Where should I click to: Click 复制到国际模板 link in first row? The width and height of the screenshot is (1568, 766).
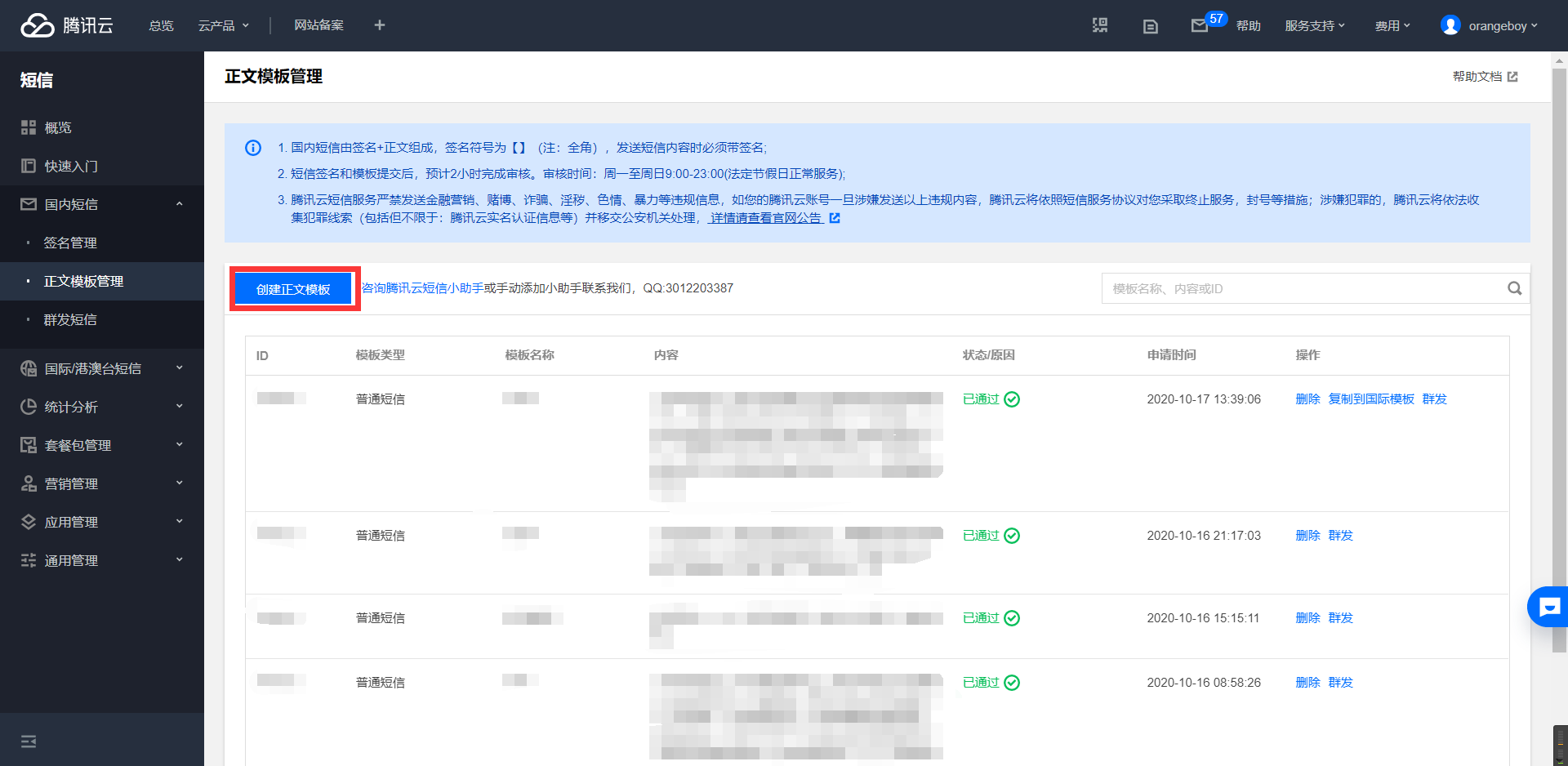tap(1370, 399)
